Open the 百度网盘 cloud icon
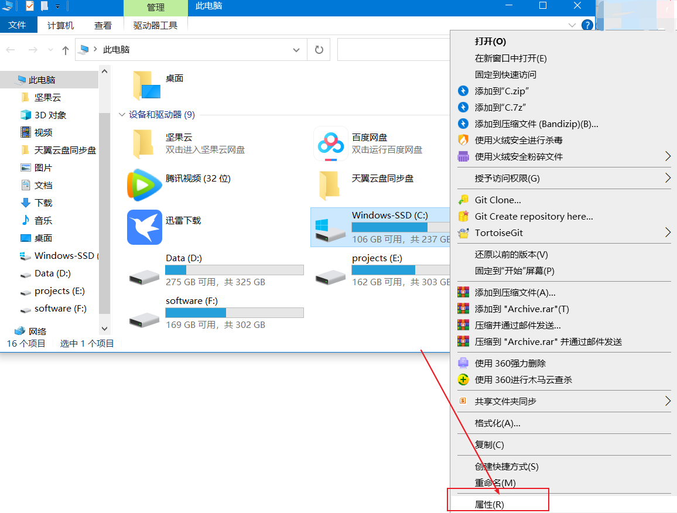Image resolution: width=677 pixels, height=513 pixels. click(330, 144)
